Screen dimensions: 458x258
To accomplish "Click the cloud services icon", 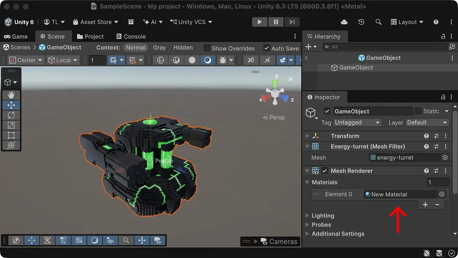I will coord(344,22).
